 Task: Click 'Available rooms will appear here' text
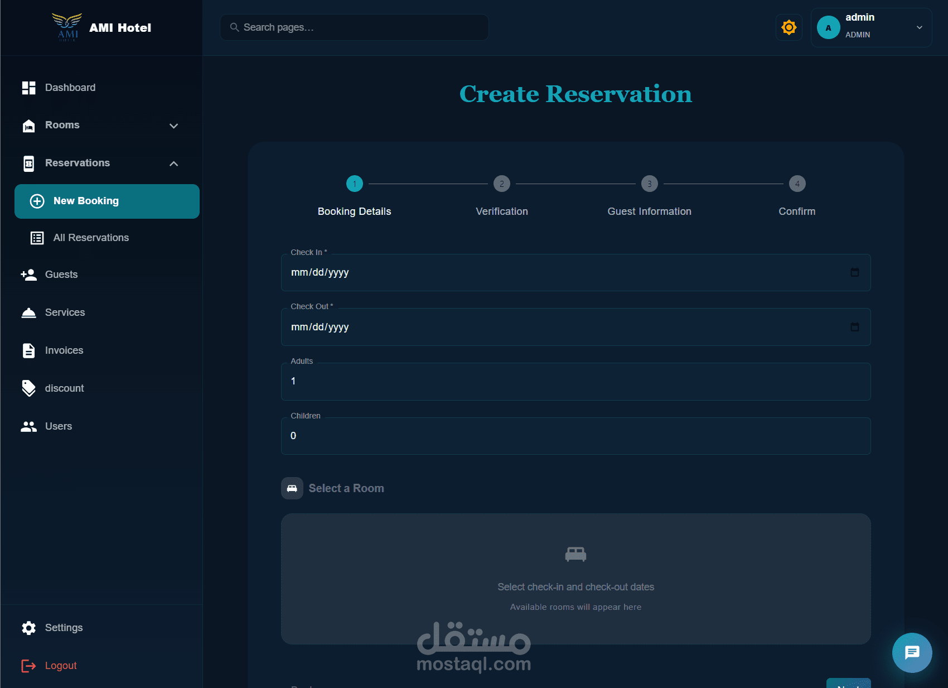click(576, 607)
